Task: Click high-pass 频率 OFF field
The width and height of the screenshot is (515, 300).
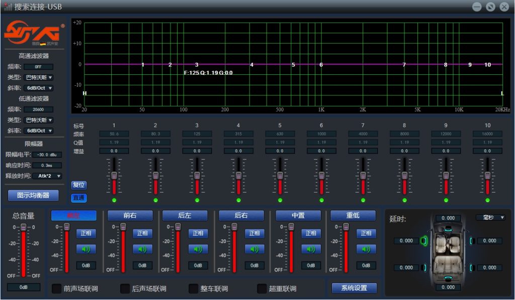Action: point(38,67)
